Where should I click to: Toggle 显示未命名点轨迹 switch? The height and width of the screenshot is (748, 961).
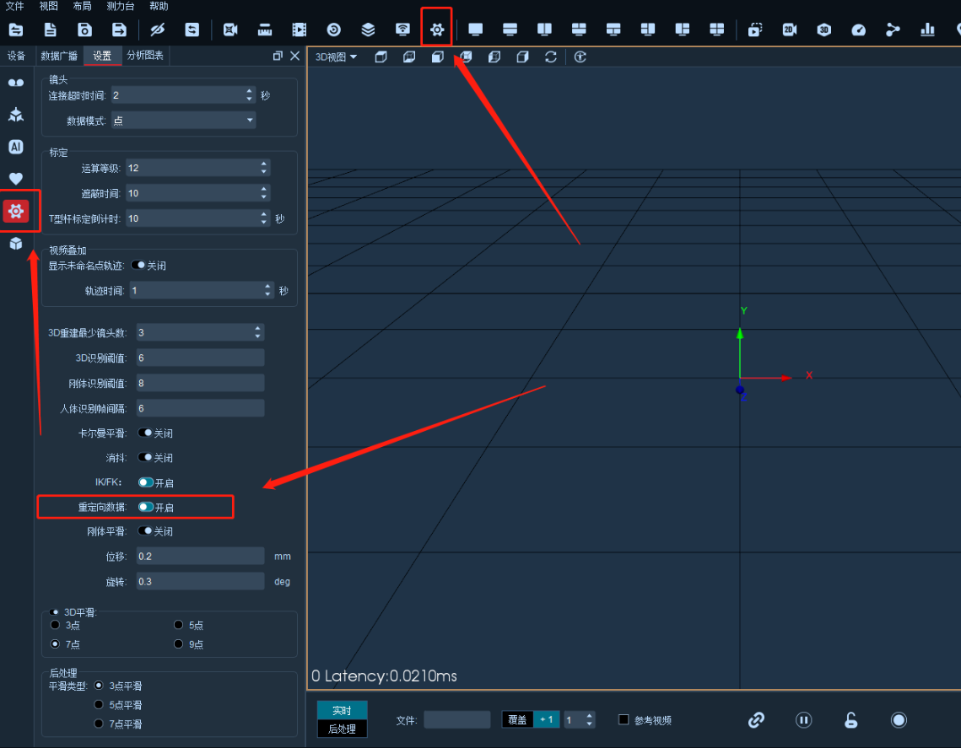pyautogui.click(x=138, y=266)
